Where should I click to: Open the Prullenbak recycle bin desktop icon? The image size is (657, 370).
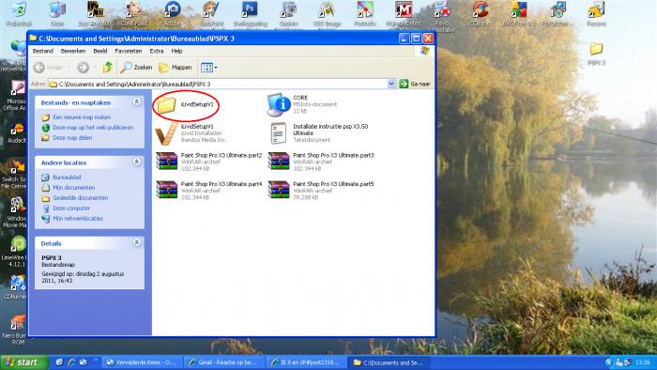click(x=19, y=14)
